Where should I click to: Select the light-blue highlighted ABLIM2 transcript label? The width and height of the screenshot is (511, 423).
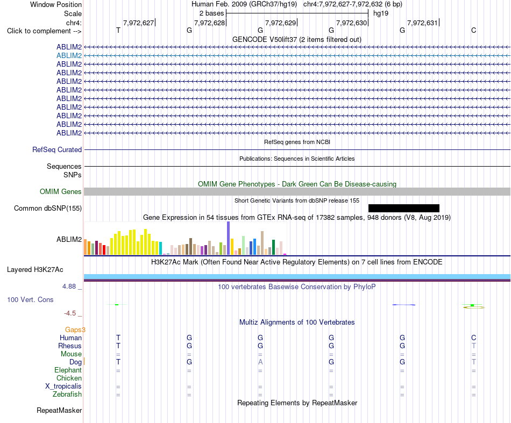[69, 56]
